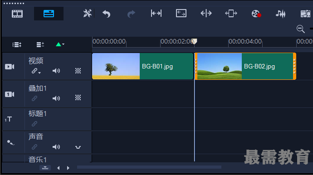Mute the 叠加1 track audio
This screenshot has width=313, height=175.
point(56,98)
